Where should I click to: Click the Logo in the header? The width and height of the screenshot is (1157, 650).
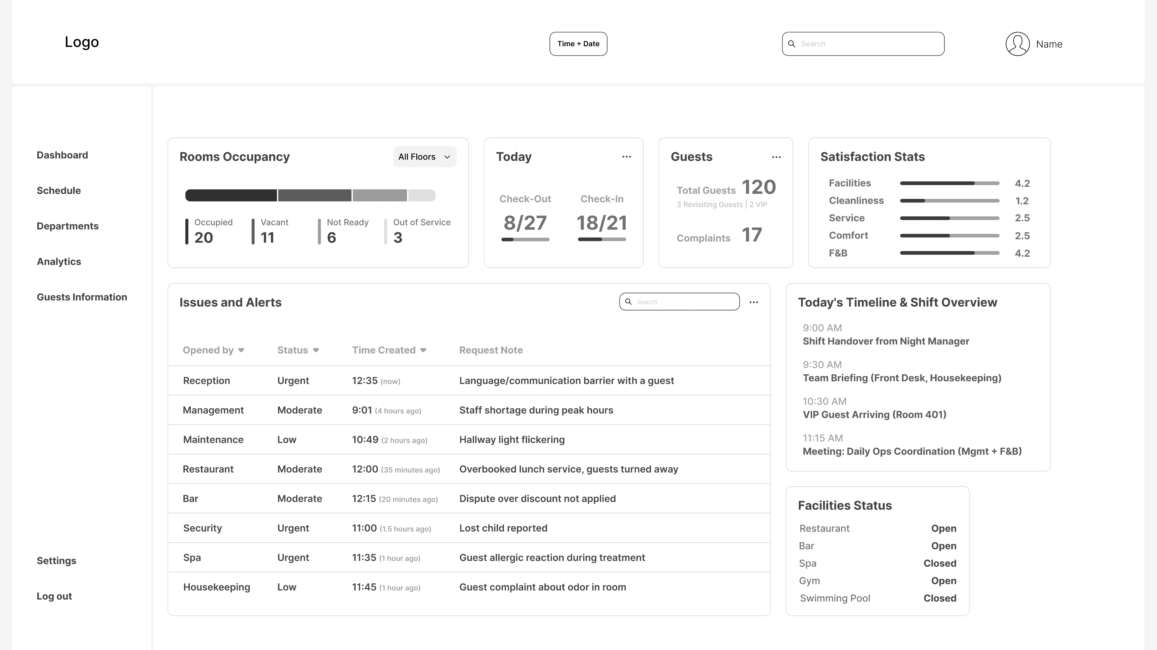point(82,42)
